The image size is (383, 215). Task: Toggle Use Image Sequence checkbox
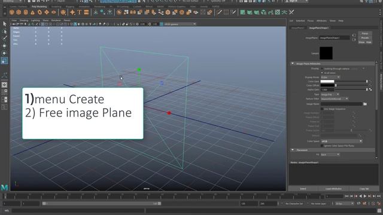[322, 109]
